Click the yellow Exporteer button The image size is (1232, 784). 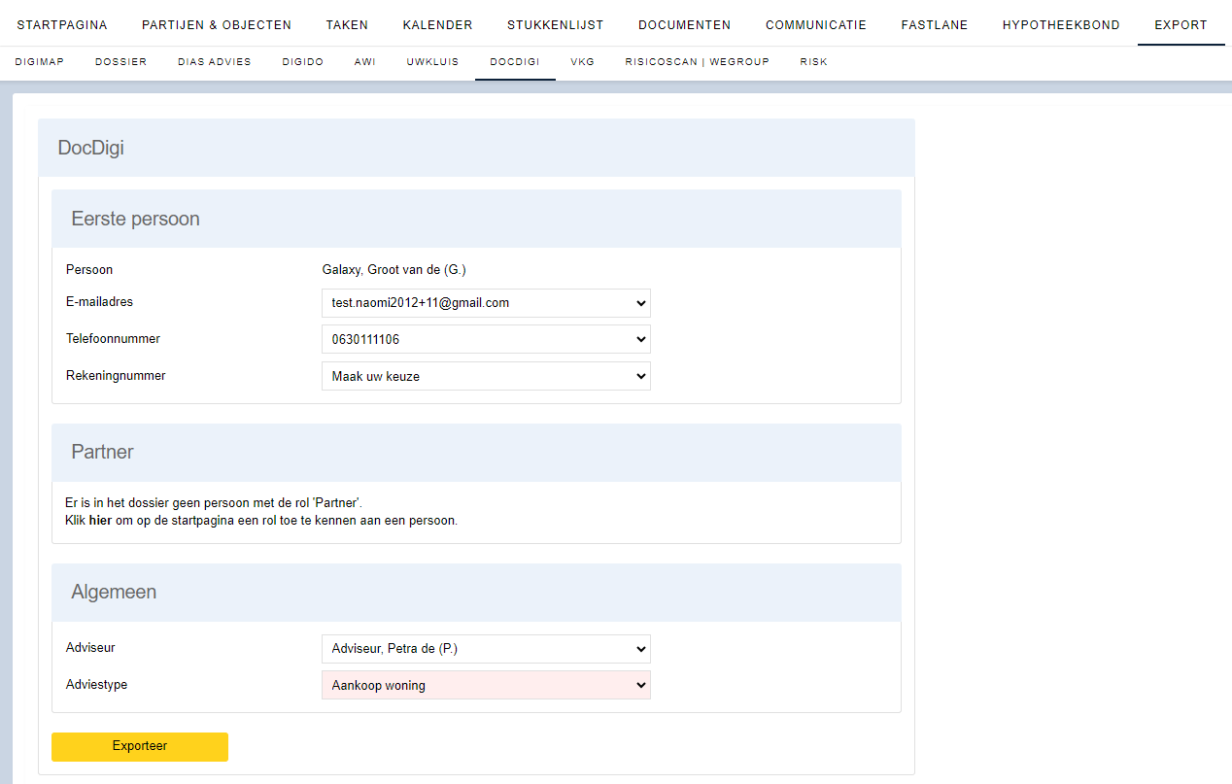[x=140, y=746]
